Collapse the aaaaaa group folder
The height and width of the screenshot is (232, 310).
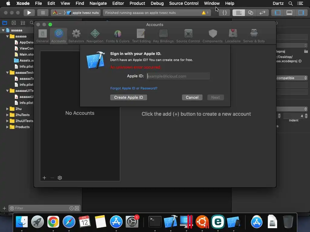(7, 36)
